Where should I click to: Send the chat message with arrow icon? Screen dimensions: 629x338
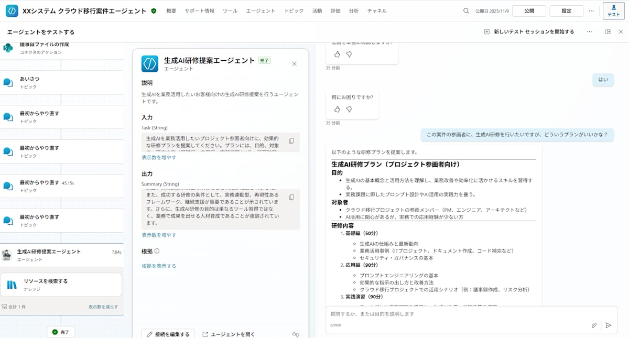pos(608,325)
